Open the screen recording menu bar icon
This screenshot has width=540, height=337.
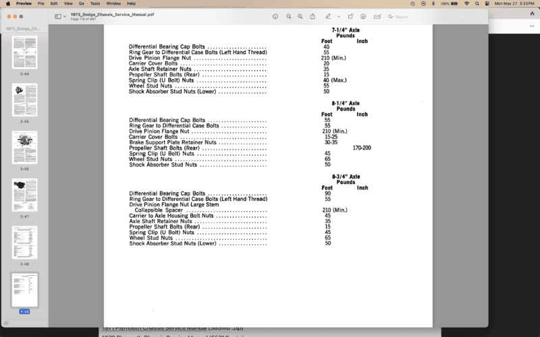pos(423,3)
